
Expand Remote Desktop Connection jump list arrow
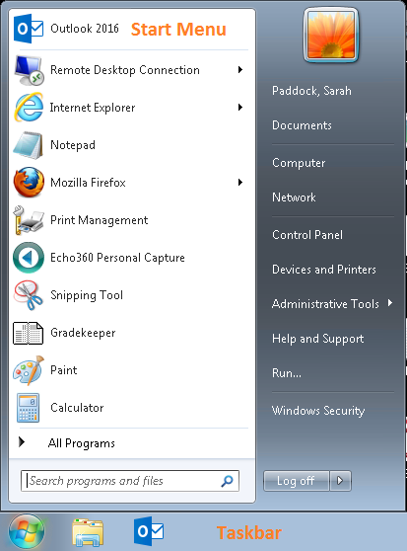[x=240, y=69]
